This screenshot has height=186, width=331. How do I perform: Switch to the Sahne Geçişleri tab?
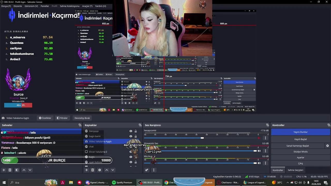(x=296, y=170)
